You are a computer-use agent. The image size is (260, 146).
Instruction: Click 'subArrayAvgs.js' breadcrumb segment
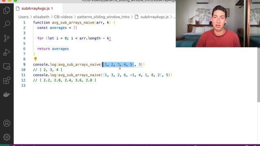coord(154,17)
